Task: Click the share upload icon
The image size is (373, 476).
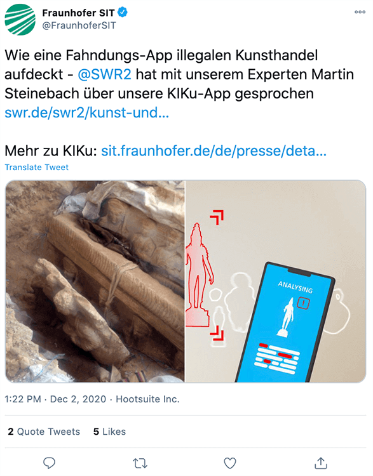Action: point(320,463)
